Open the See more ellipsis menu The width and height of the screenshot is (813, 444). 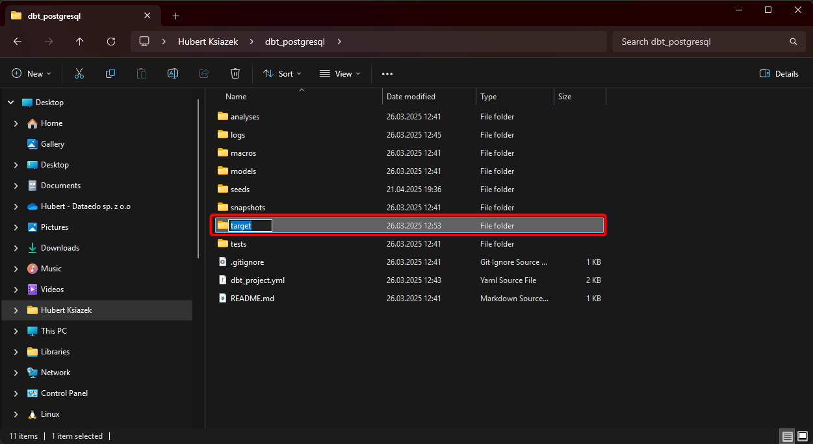tap(387, 74)
